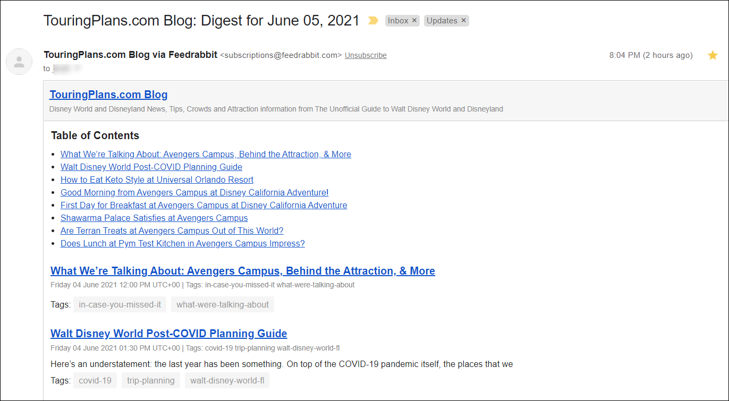This screenshot has height=401, width=729.
Task: Click the in-case-you-missed-it tag chip
Action: [x=120, y=304]
